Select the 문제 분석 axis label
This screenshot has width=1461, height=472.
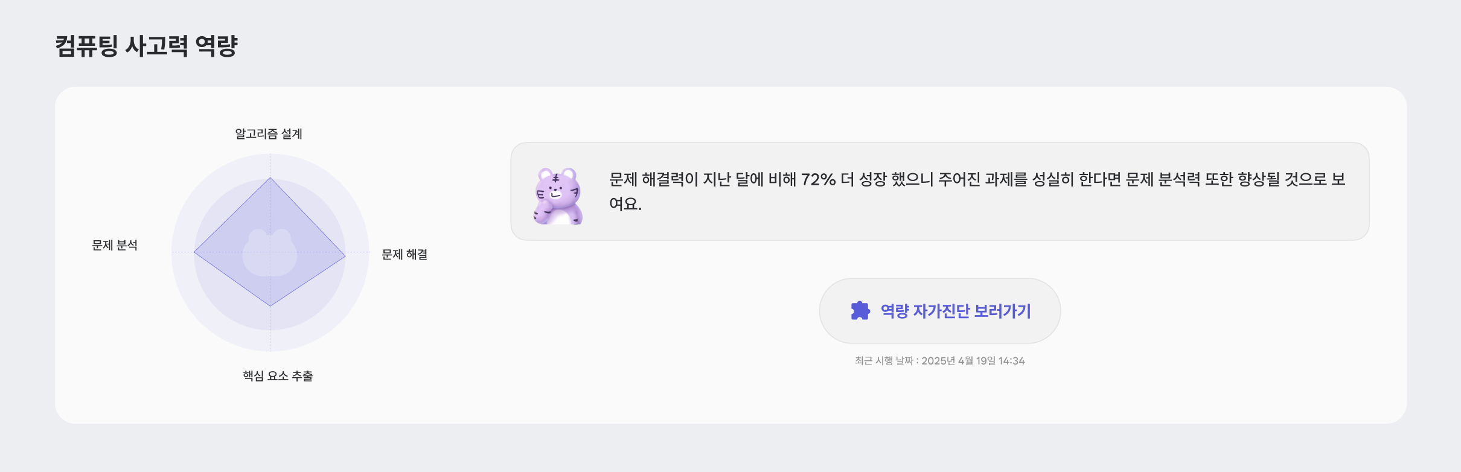pos(115,246)
